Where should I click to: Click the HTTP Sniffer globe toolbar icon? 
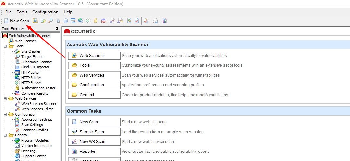80,21
